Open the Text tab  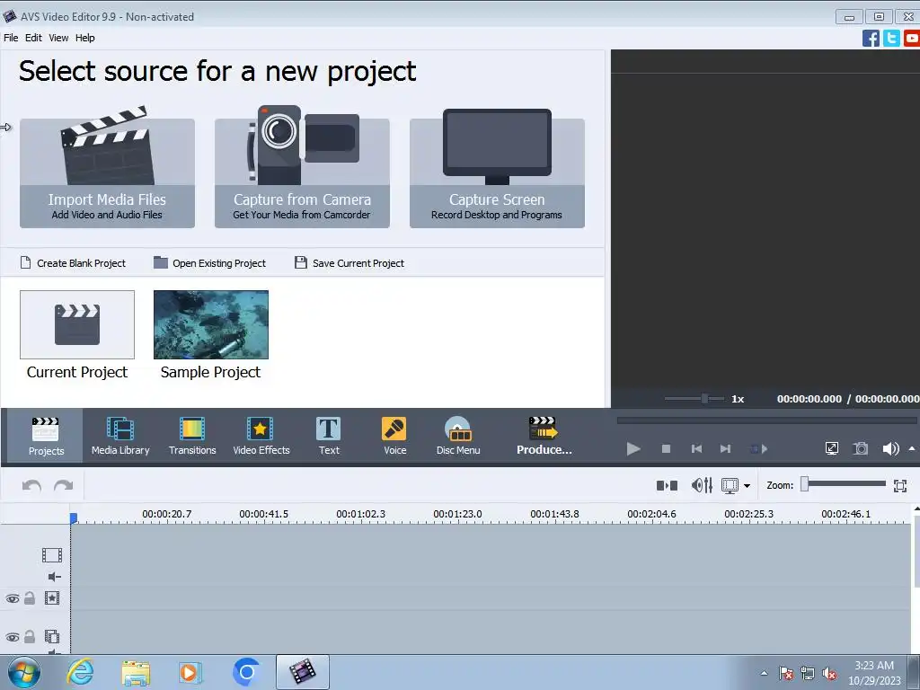point(329,436)
